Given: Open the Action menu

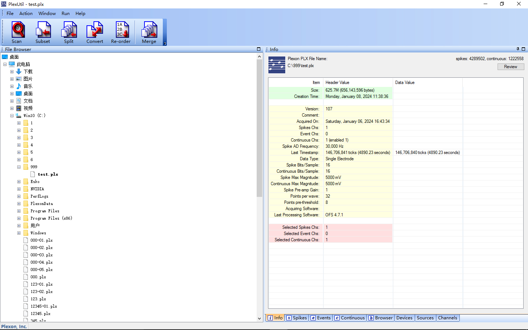Looking at the screenshot, I should coord(26,14).
